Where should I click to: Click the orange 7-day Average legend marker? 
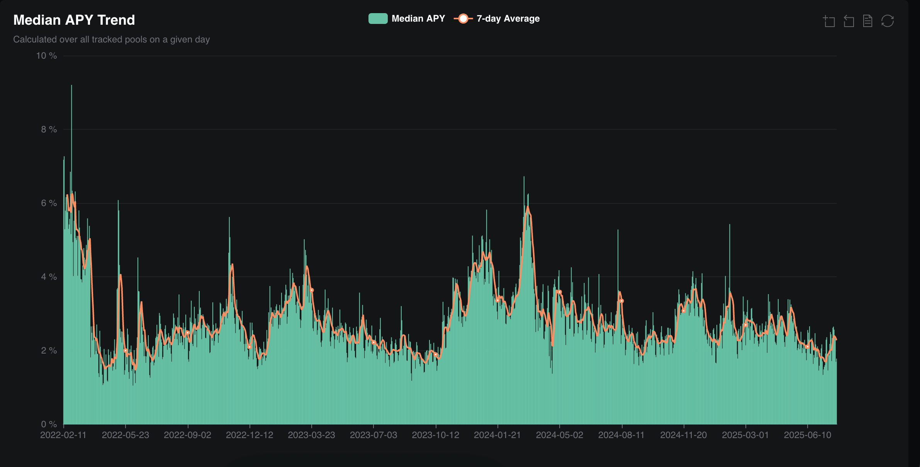point(463,19)
